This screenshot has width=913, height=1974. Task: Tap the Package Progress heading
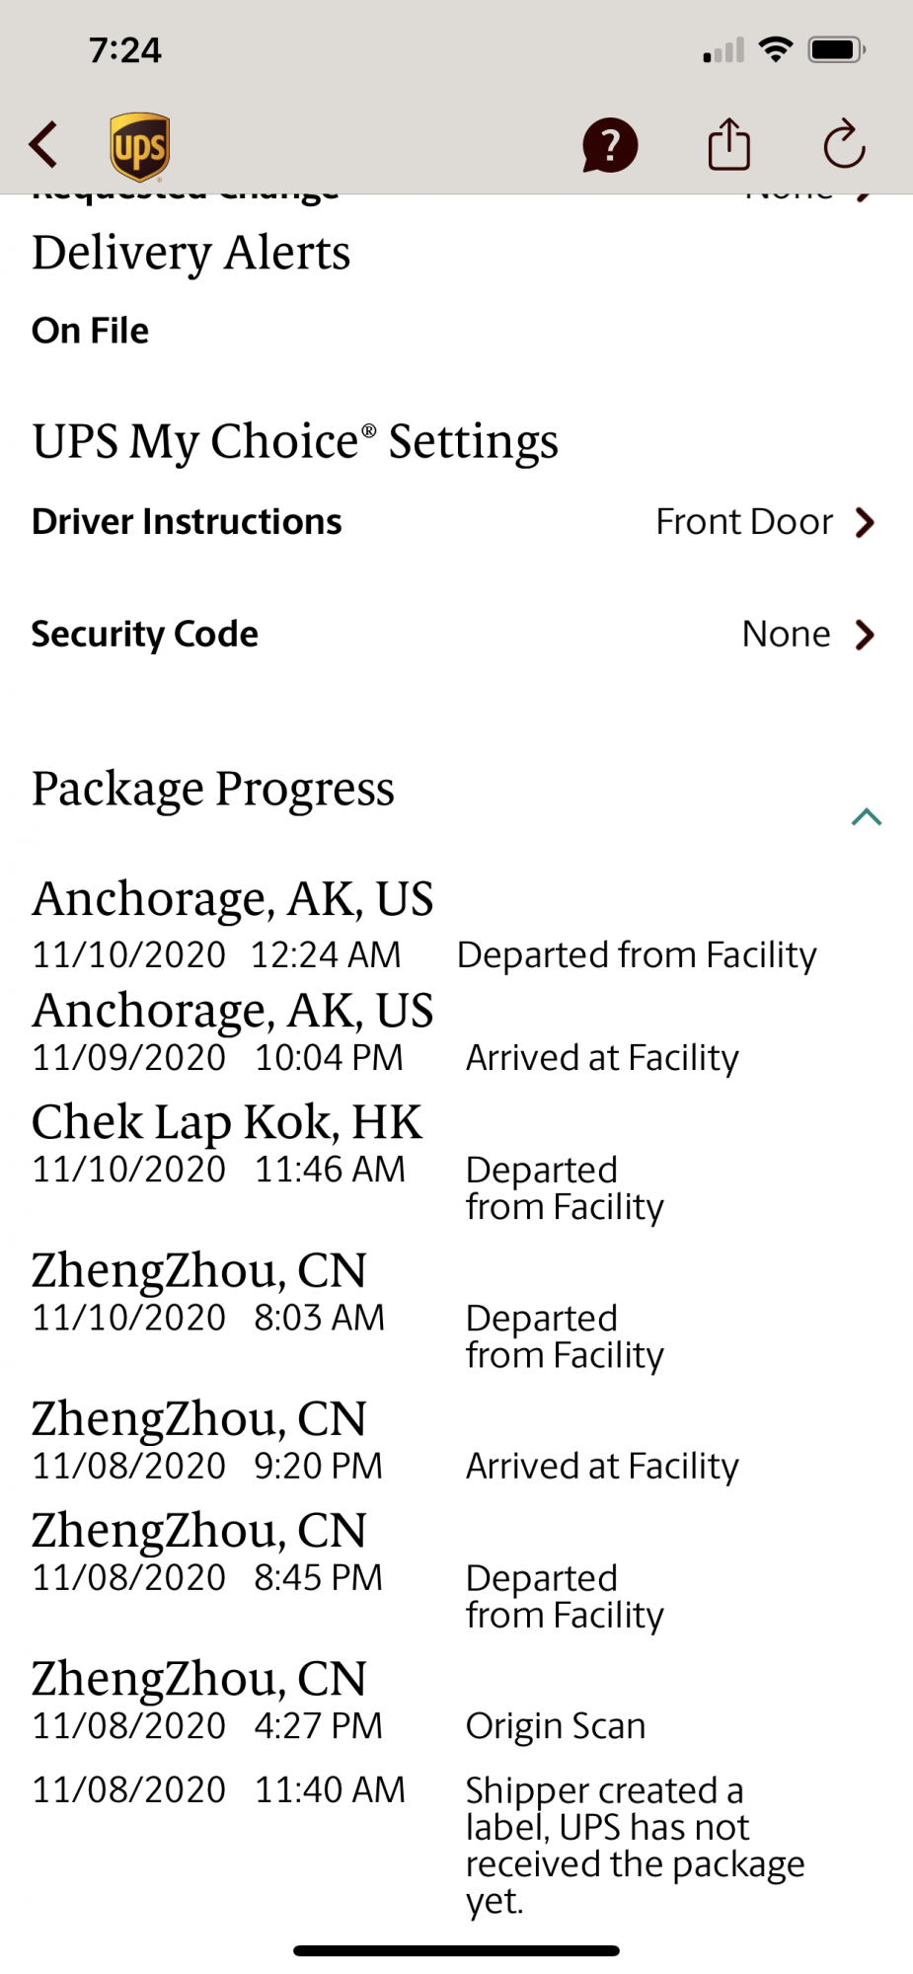[x=213, y=789]
